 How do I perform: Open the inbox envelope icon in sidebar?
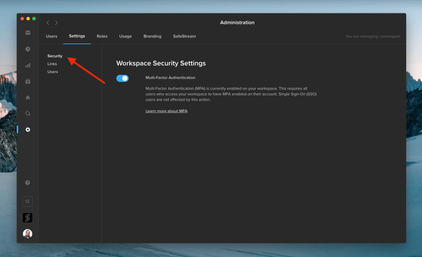pyautogui.click(x=28, y=33)
